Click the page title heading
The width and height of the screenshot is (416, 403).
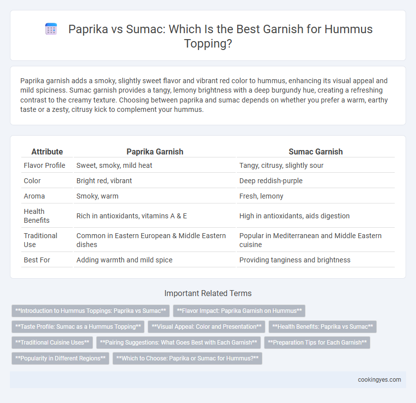(208, 36)
